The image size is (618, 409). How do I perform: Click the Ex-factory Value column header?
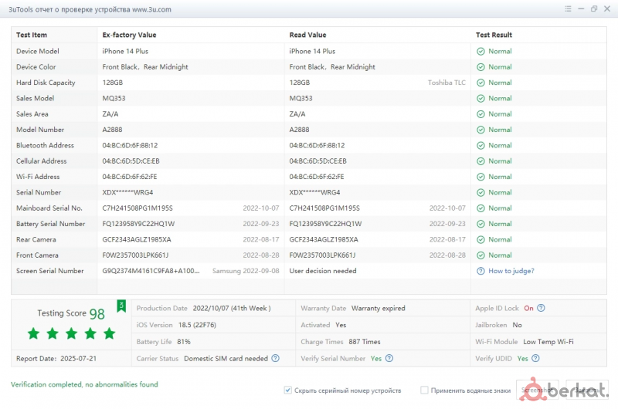[129, 35]
